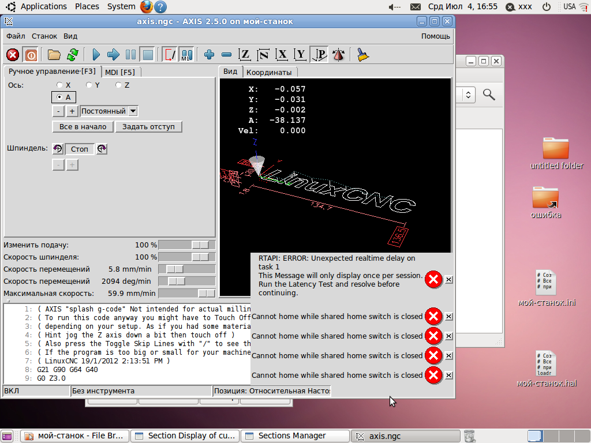Zoom out with the minus icon
Image resolution: width=591 pixels, height=443 pixels.
pyautogui.click(x=226, y=55)
